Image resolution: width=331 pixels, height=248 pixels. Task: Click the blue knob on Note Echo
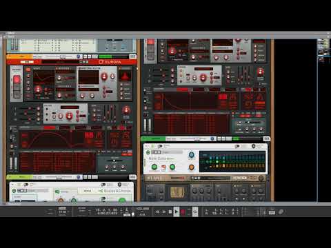191,155
